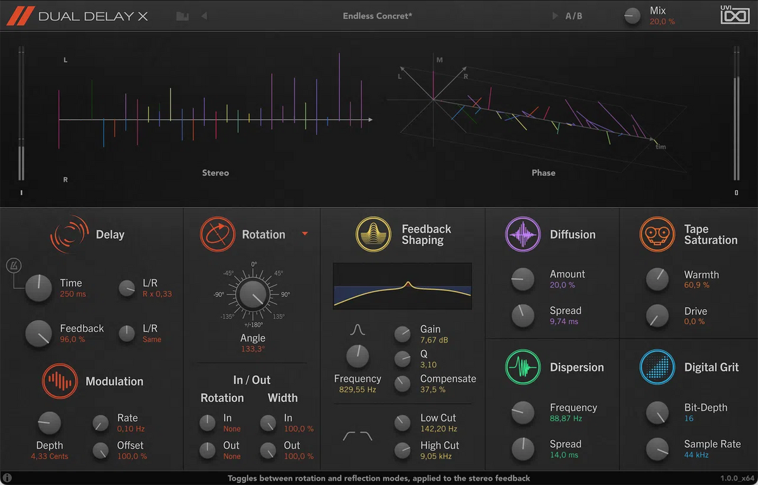
Task: Switch the A/B comparison state
Action: (574, 16)
